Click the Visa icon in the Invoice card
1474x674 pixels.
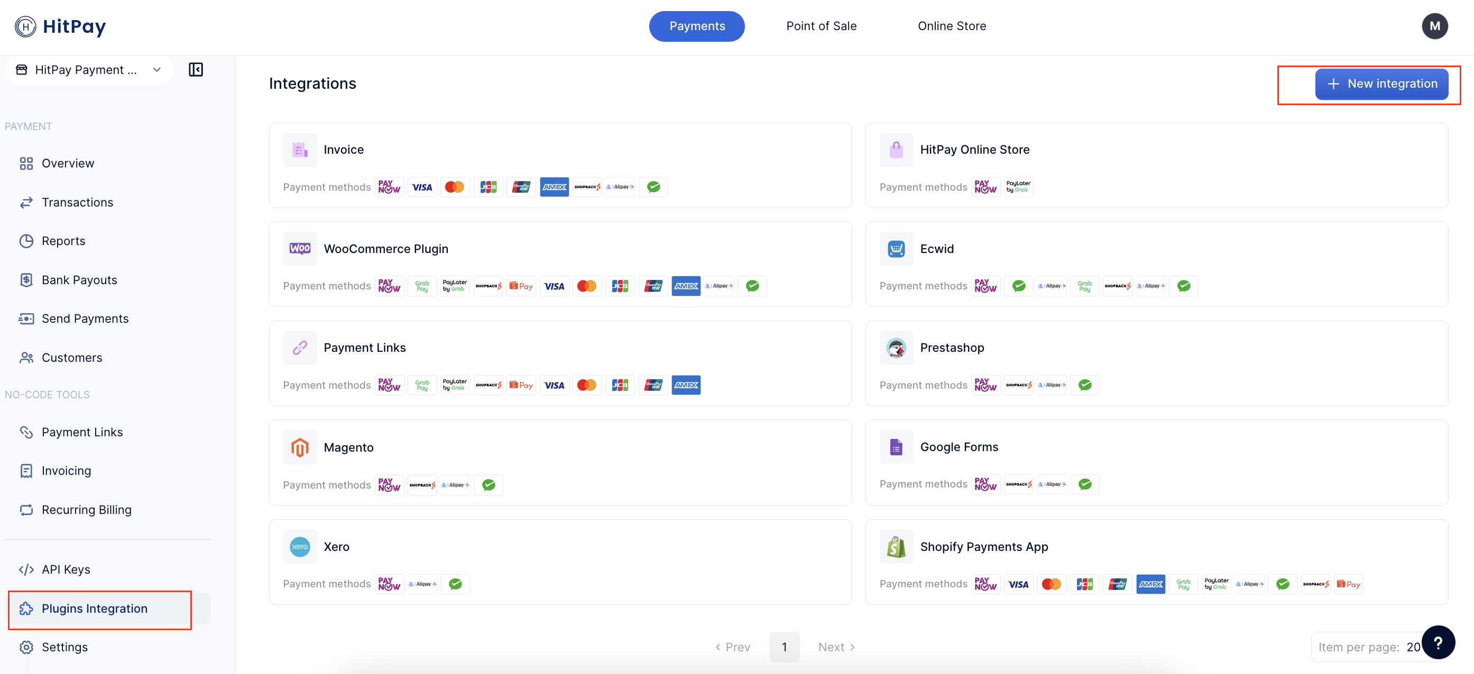[422, 187]
